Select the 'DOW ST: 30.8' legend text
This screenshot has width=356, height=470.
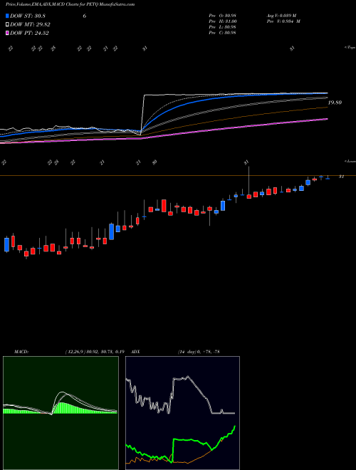[x=28, y=16]
